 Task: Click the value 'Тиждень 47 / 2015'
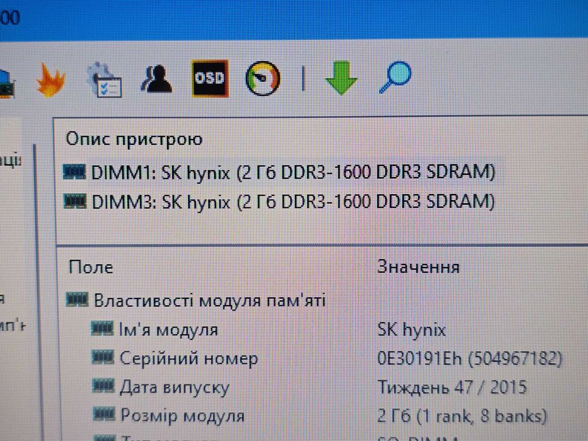(x=452, y=387)
